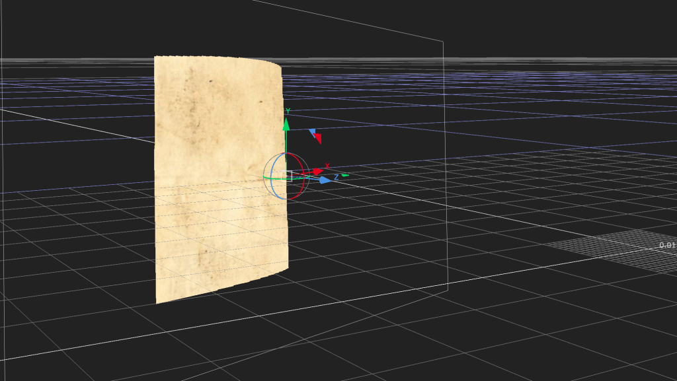Click the white center square of the gizmo
The height and width of the screenshot is (381, 677).
286,176
